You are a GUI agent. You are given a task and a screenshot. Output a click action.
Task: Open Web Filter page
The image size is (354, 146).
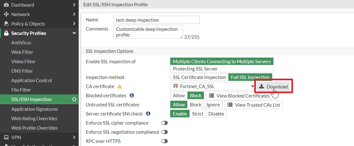[x=22, y=52]
